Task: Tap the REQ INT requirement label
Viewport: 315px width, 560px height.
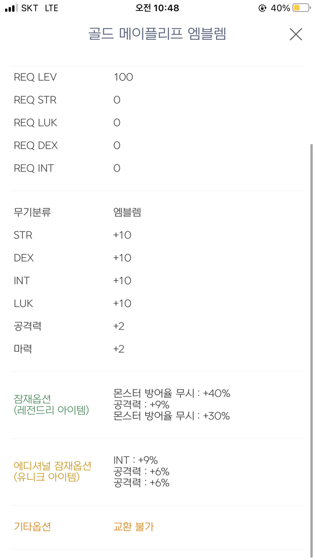Action: [x=34, y=169]
